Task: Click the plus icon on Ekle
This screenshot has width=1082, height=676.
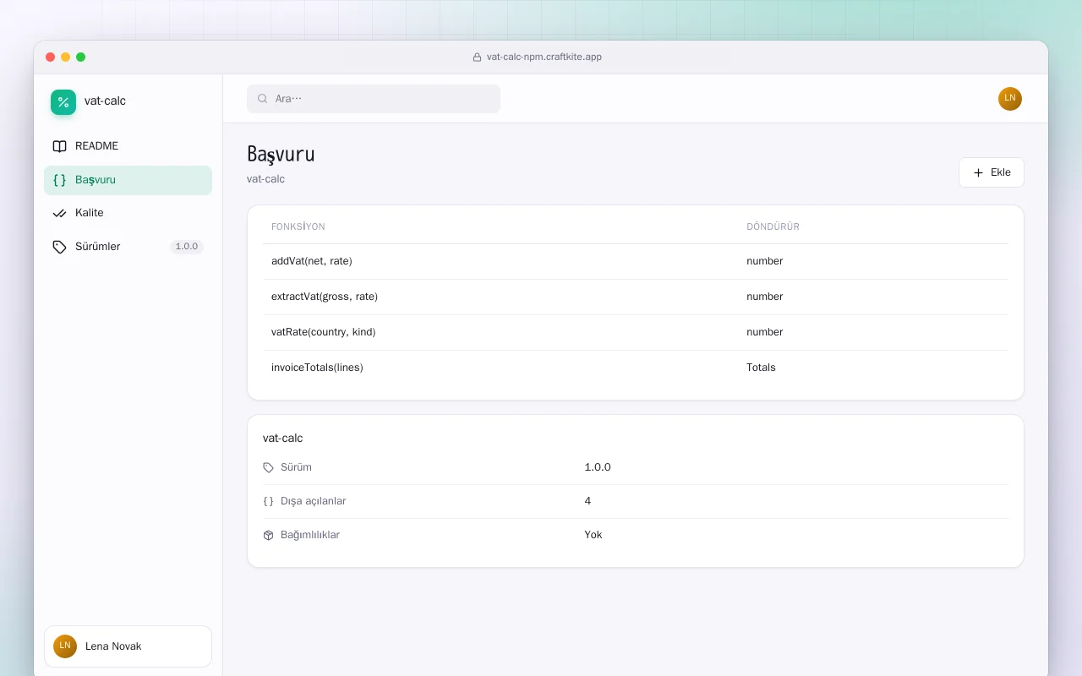Action: (979, 172)
